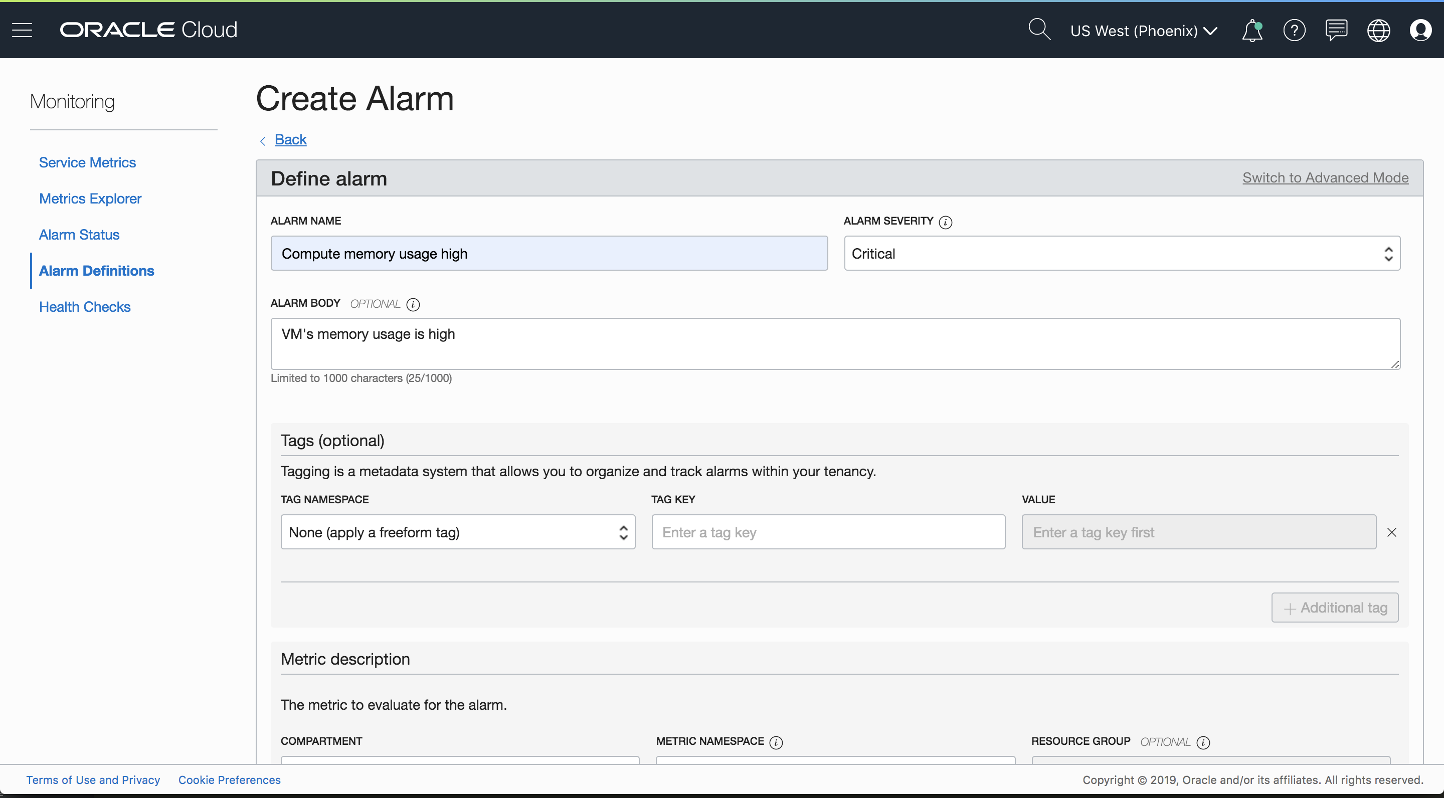Remove the tag row with X
The image size is (1444, 798).
click(1391, 532)
